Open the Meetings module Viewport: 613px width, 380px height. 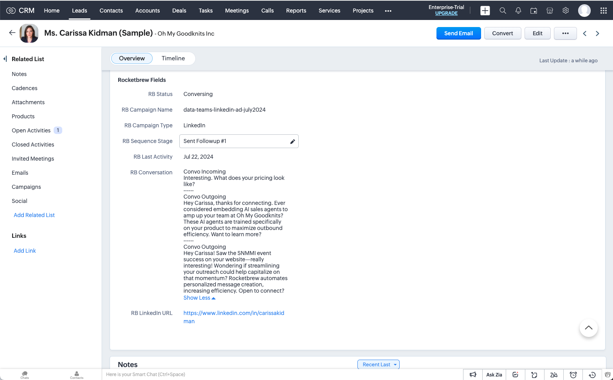237,11
